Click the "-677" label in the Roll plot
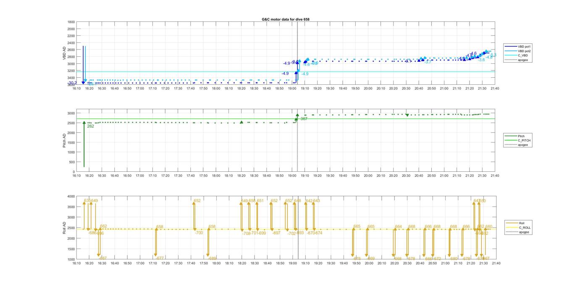 (160, 258)
